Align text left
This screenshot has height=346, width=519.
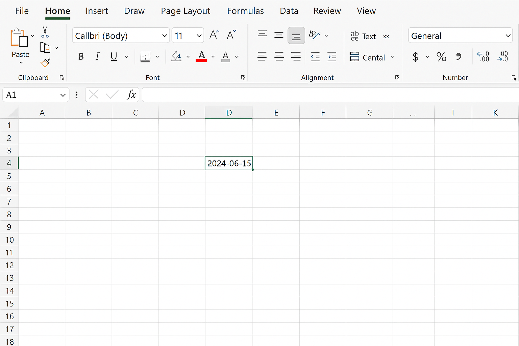tap(262, 56)
